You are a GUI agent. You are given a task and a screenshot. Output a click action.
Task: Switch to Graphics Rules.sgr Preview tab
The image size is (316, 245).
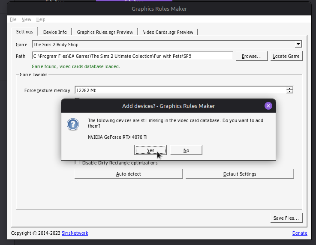tap(105, 32)
